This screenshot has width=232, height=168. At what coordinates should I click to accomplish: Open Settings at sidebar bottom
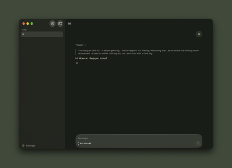(x=28, y=145)
